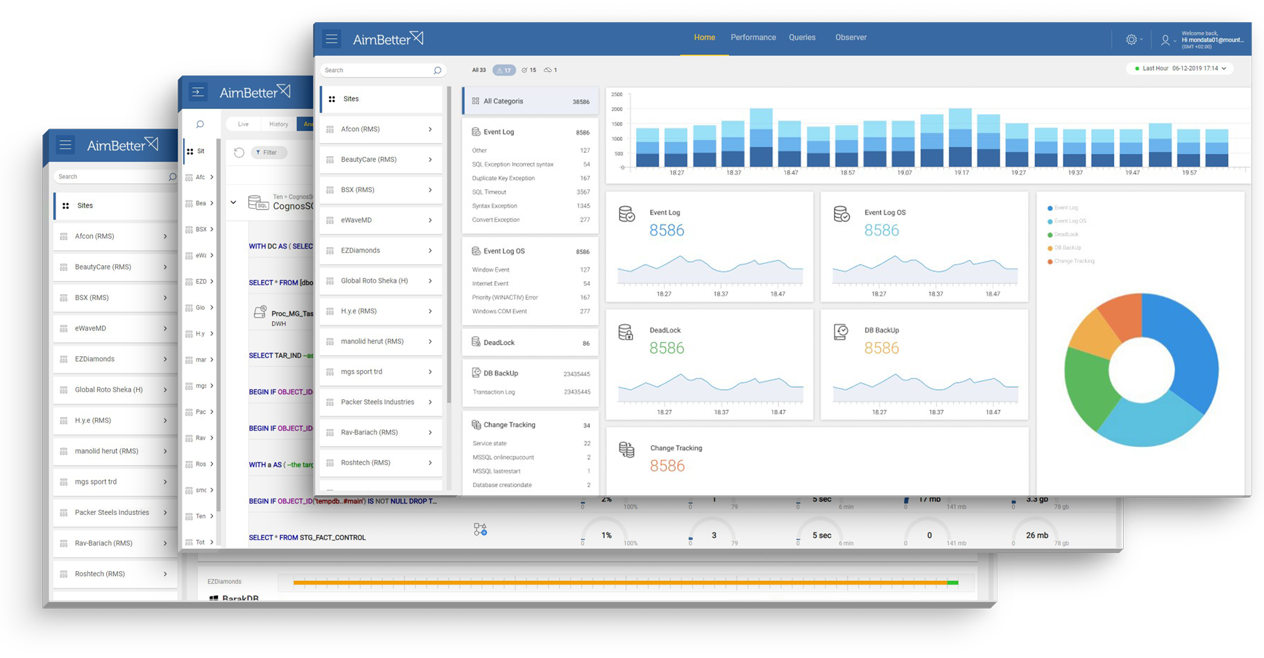
Task: Open the hamburger navigation menu
Action: coord(332,39)
